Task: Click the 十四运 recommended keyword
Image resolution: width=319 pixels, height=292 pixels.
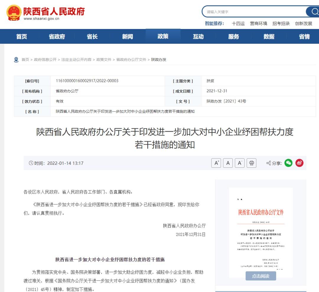Action: (238, 23)
